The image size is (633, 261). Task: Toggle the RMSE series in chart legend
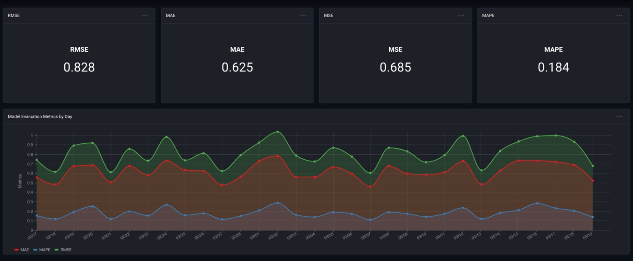66,250
